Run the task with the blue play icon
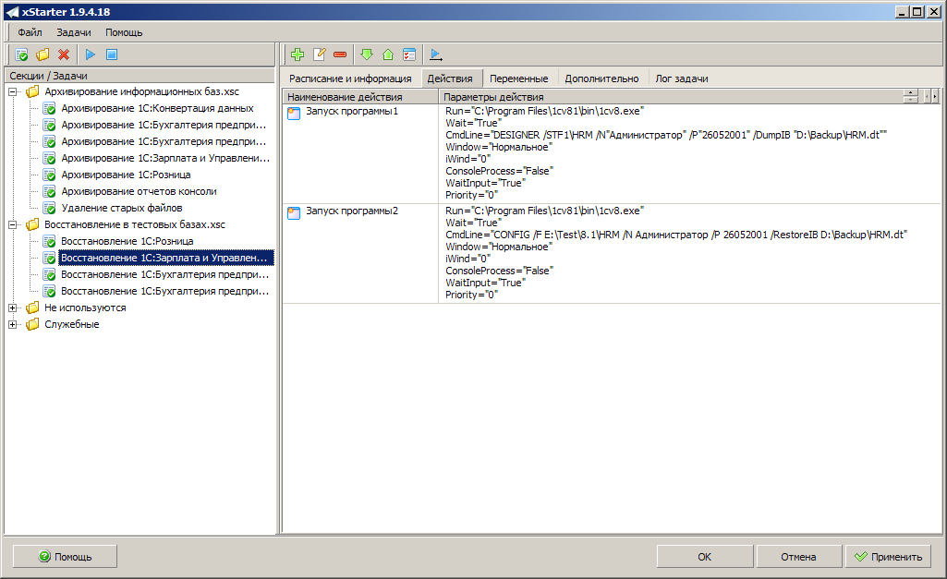This screenshot has width=947, height=579. 91,54
